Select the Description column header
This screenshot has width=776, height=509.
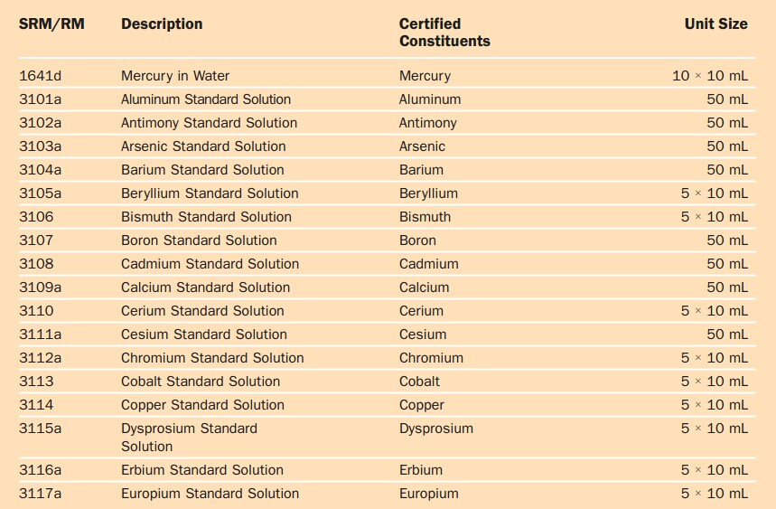pyautogui.click(x=162, y=24)
